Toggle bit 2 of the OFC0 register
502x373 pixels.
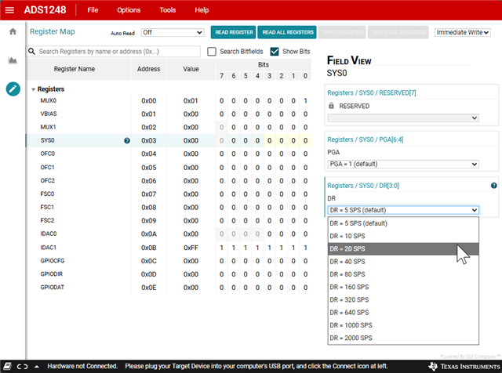tap(282, 154)
